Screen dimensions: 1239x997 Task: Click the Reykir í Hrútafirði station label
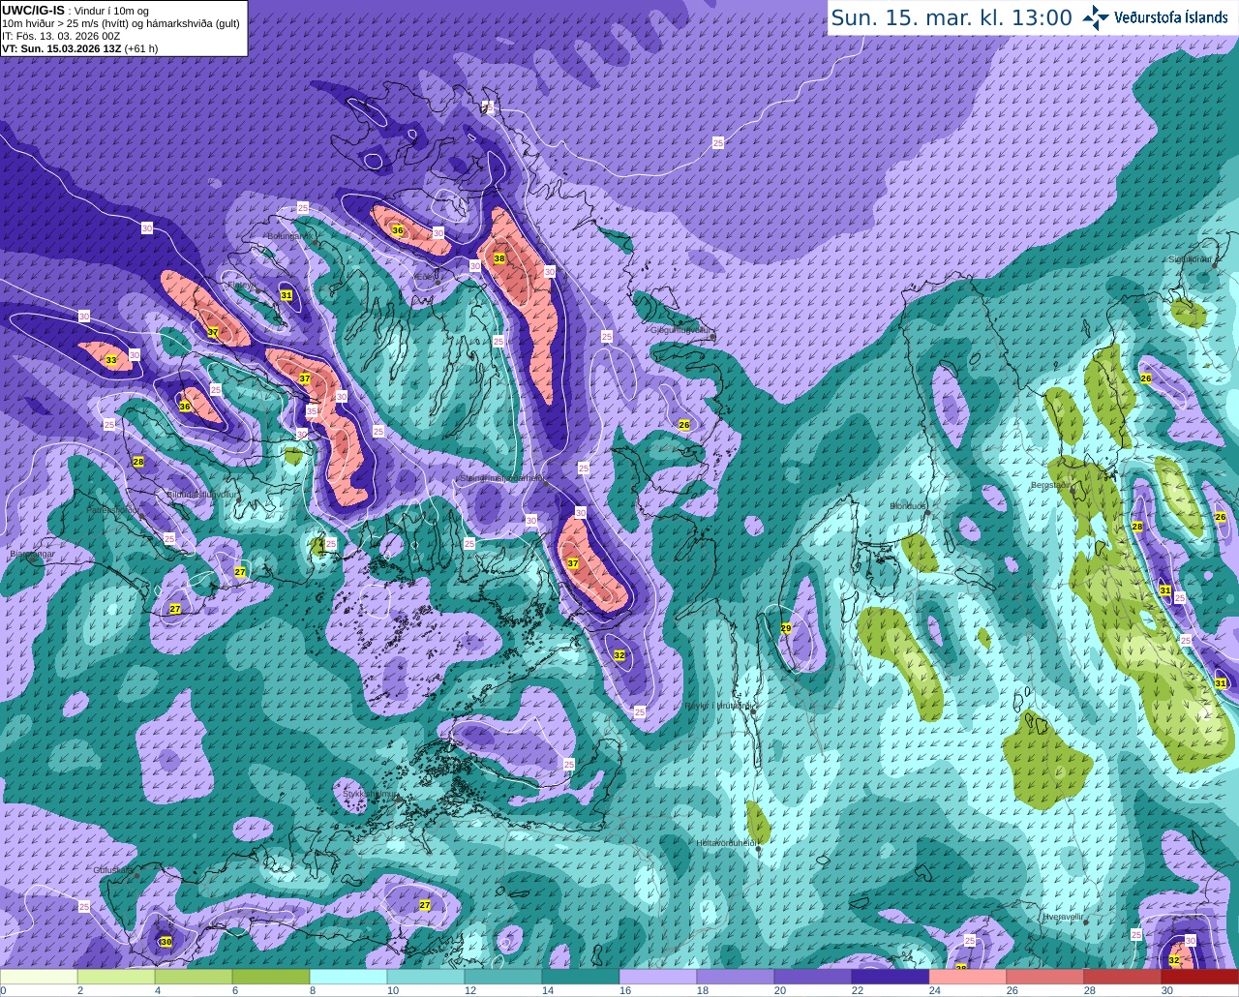coord(718,705)
